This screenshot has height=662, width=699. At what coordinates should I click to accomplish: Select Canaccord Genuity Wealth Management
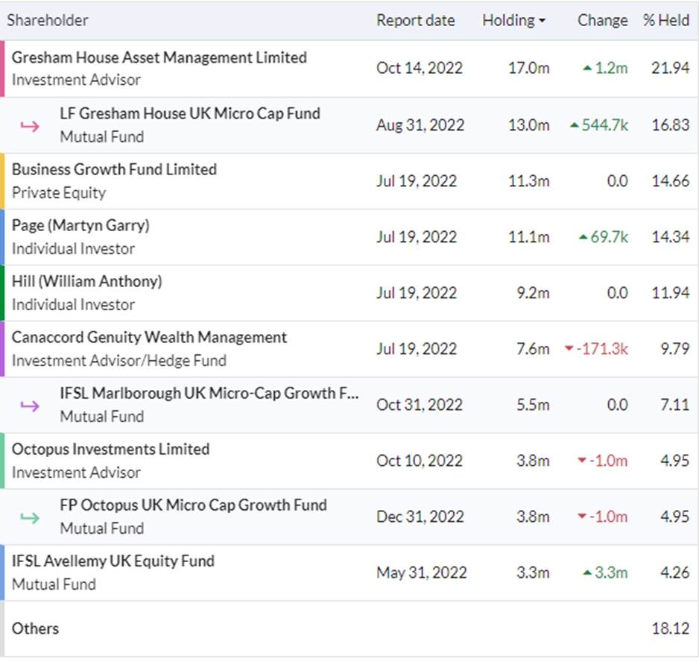tap(149, 338)
